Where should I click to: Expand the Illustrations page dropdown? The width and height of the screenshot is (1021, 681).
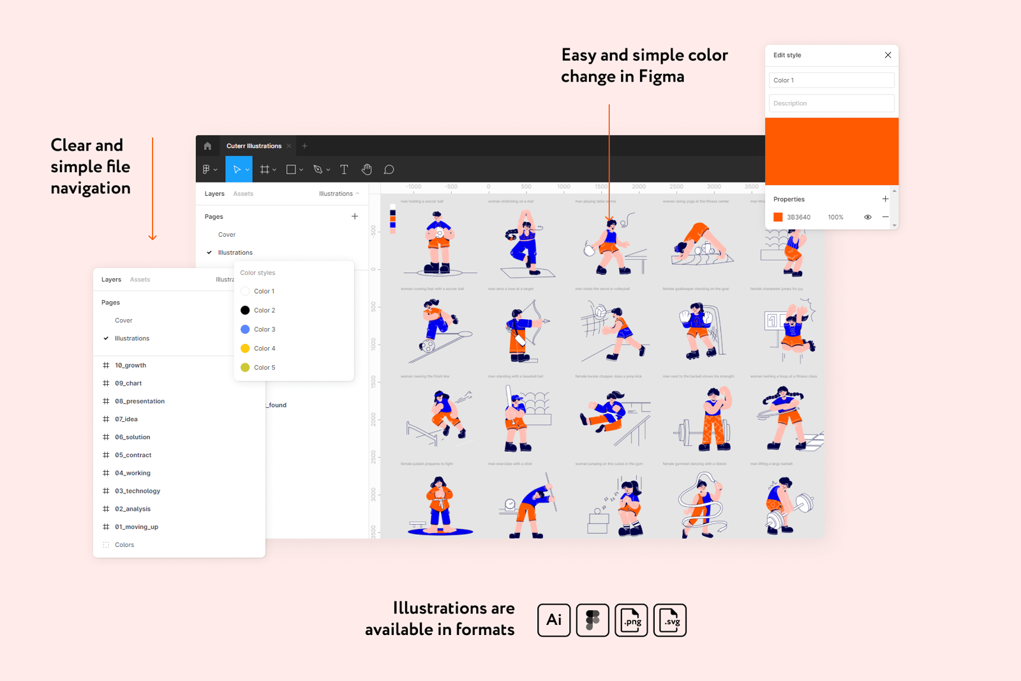pos(339,194)
